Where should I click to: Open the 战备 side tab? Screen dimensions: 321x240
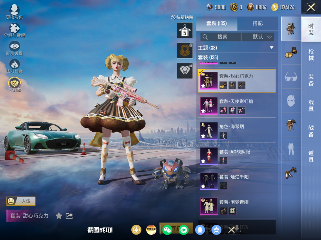pyautogui.click(x=311, y=131)
